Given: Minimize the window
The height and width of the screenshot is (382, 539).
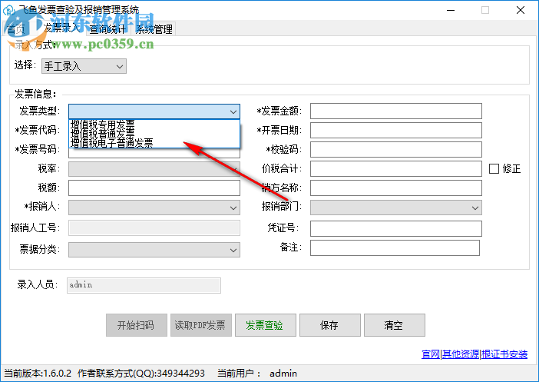Looking at the screenshot, I should tap(451, 10).
